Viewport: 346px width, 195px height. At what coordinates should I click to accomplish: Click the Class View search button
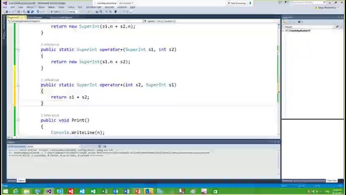(337, 27)
